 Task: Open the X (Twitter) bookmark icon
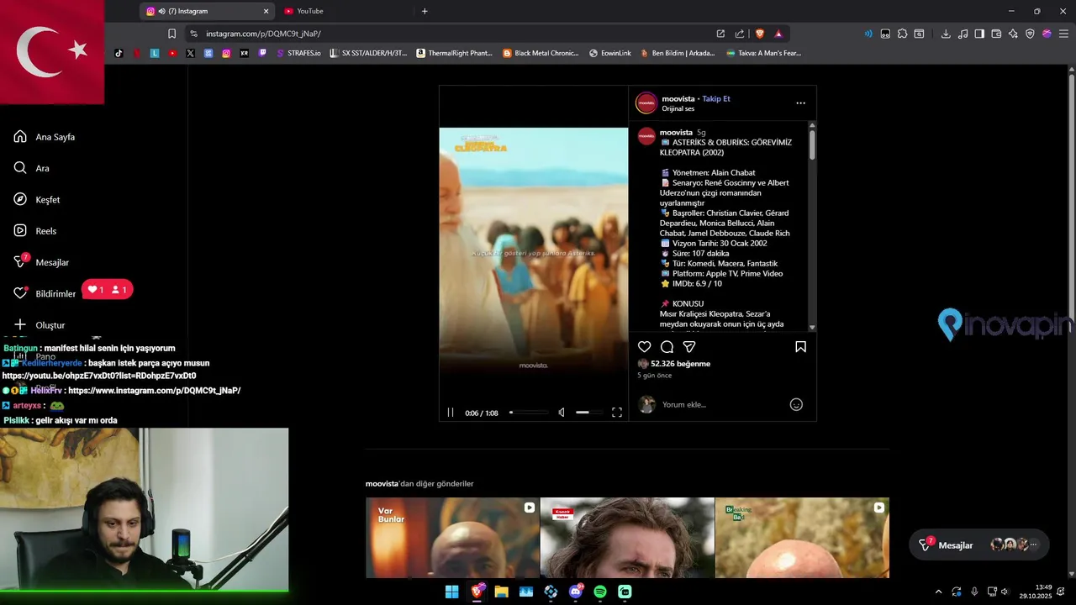coord(190,53)
